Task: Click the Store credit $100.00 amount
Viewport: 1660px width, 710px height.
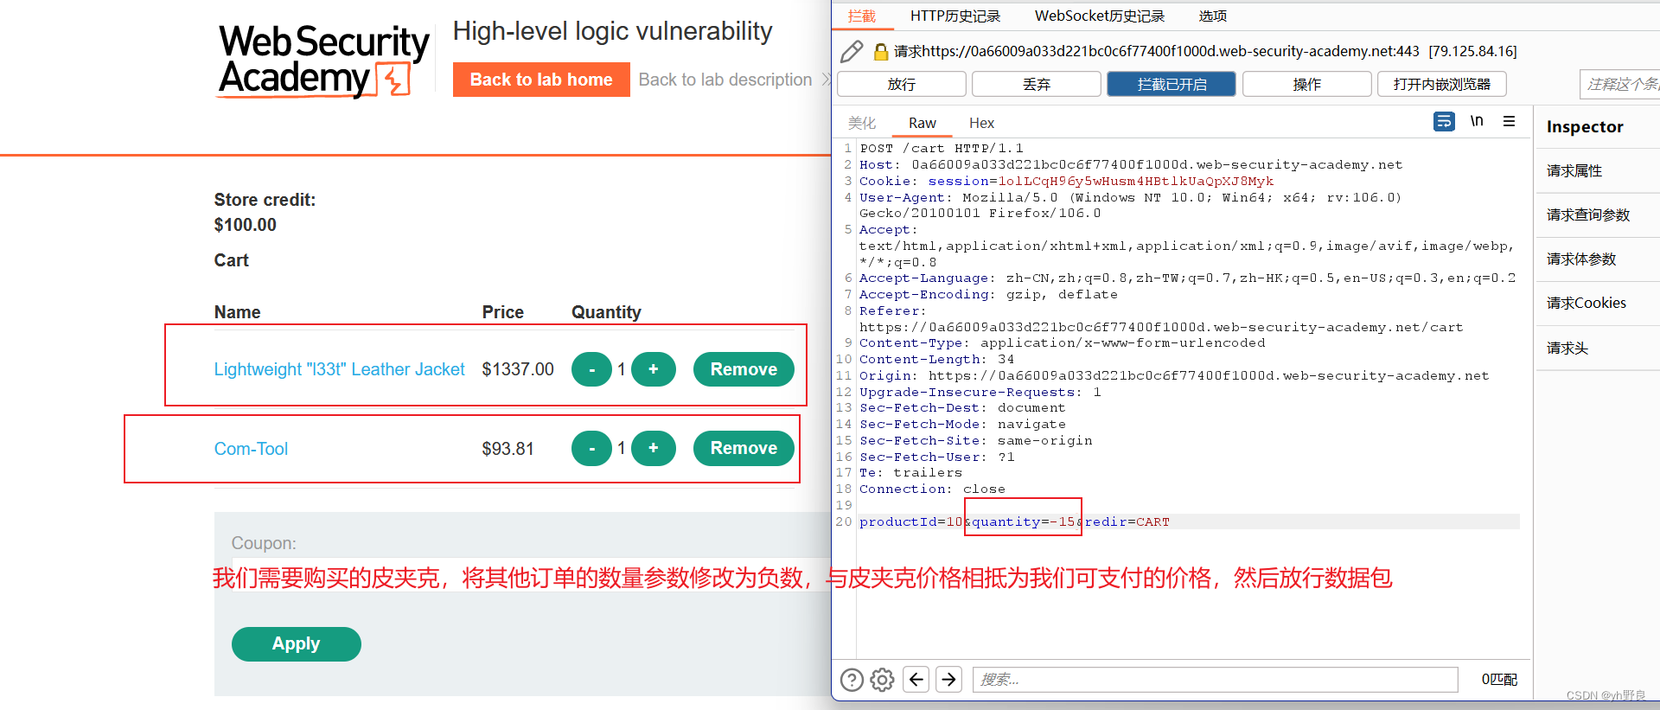Action: pyautogui.click(x=246, y=225)
